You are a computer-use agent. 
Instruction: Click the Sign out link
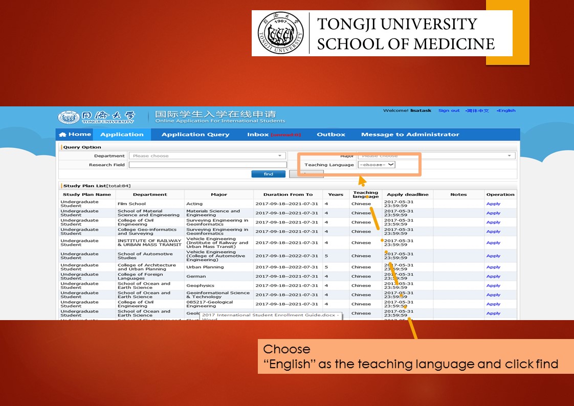[x=449, y=110]
